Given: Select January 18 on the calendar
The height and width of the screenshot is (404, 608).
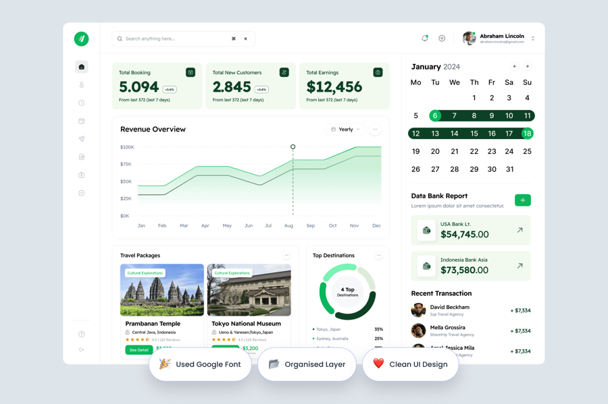Looking at the screenshot, I should click(527, 134).
